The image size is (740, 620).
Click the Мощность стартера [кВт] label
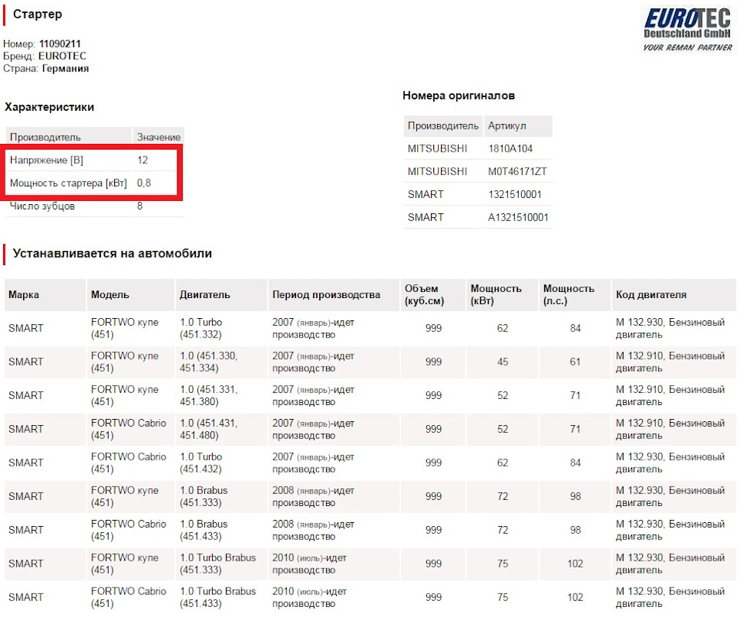point(69,183)
